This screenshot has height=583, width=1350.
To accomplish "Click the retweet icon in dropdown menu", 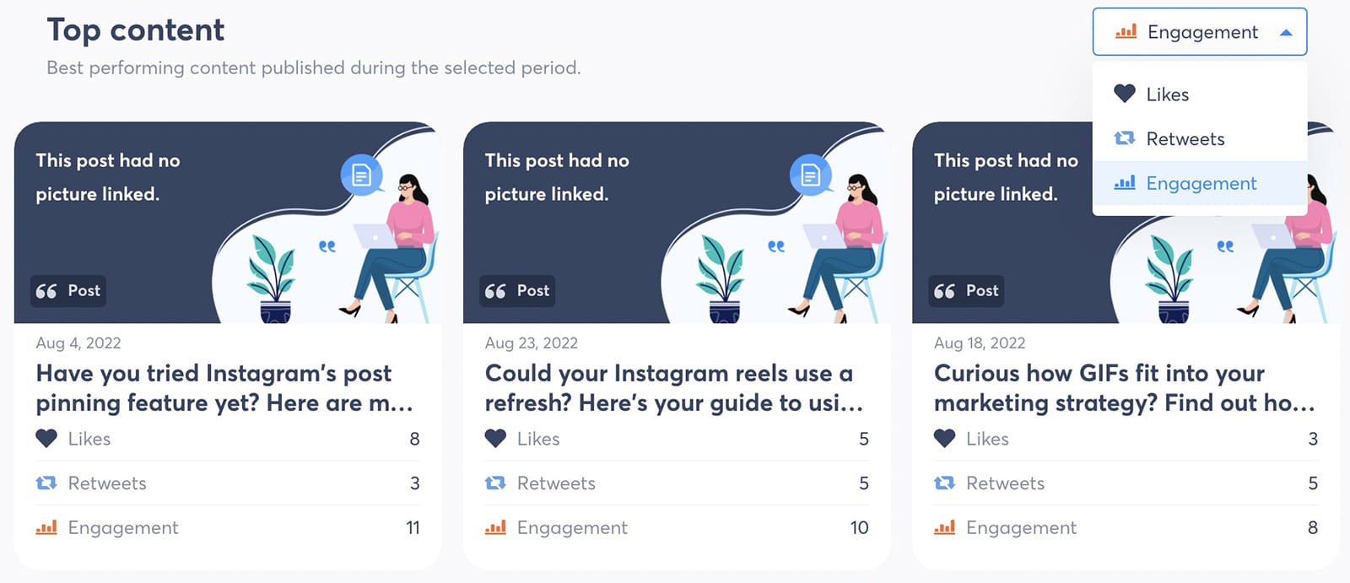I will coord(1125,138).
